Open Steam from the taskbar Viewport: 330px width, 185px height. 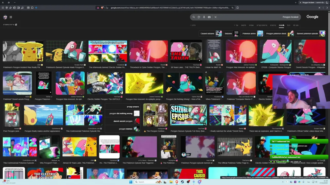tap(182, 182)
